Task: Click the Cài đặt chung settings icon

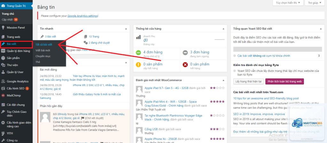Action: click(x=3, y=105)
